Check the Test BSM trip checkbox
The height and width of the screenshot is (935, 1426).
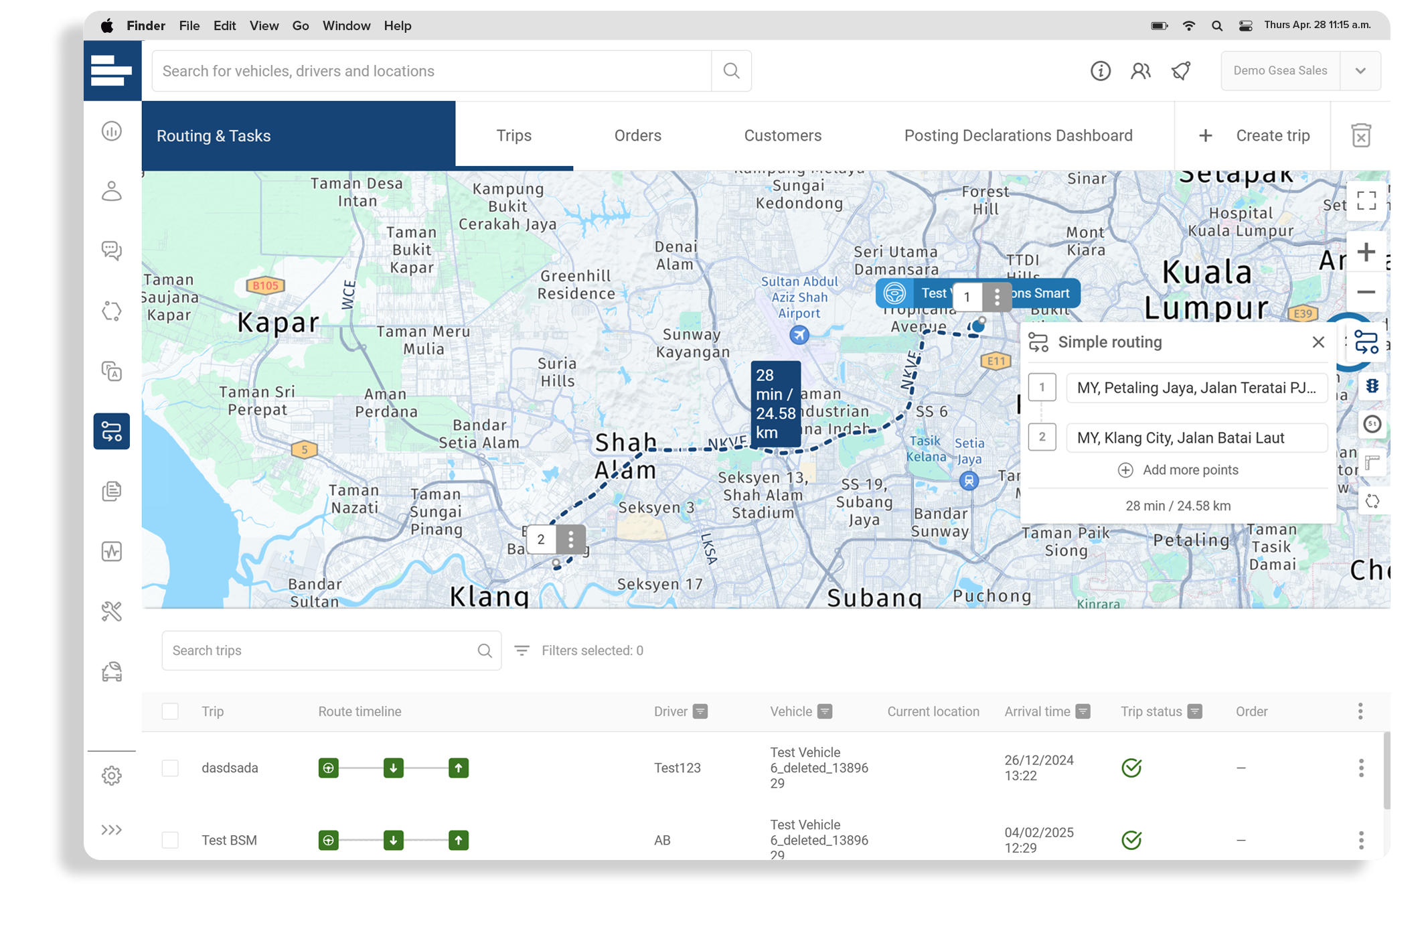pos(170,840)
